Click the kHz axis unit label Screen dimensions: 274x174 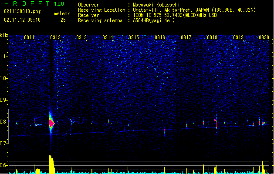pyautogui.click(x=4, y=35)
